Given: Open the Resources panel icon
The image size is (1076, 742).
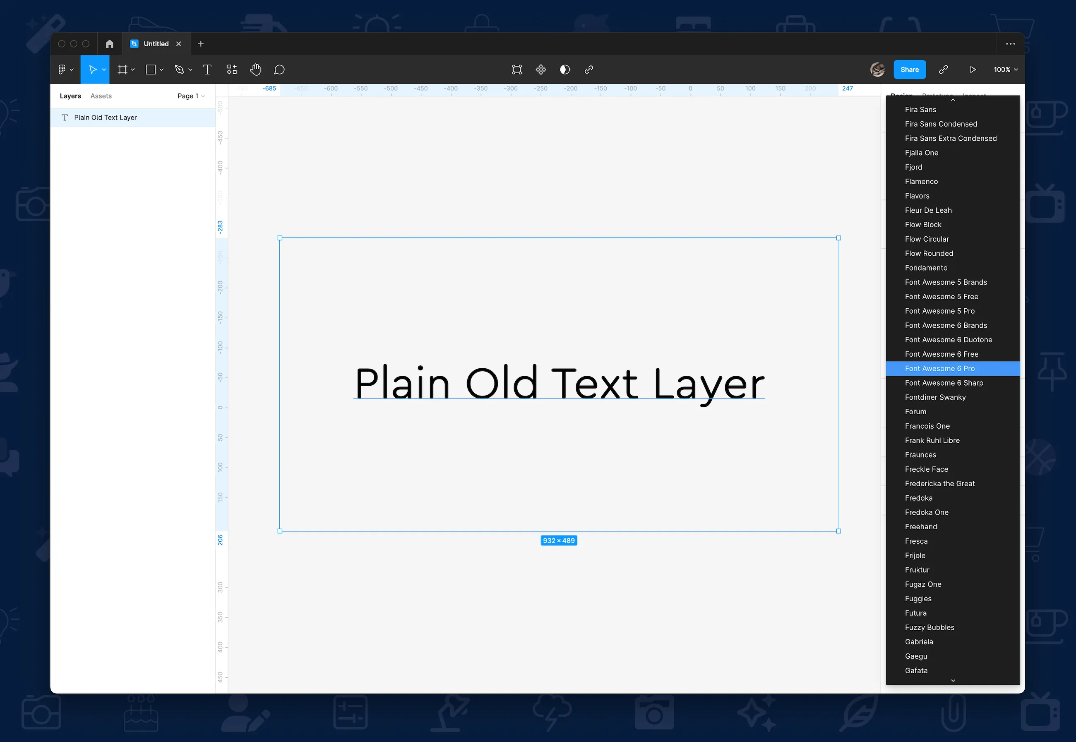Looking at the screenshot, I should (232, 69).
